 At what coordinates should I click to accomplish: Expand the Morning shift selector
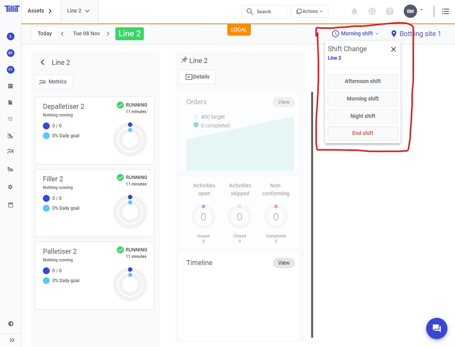pos(355,34)
